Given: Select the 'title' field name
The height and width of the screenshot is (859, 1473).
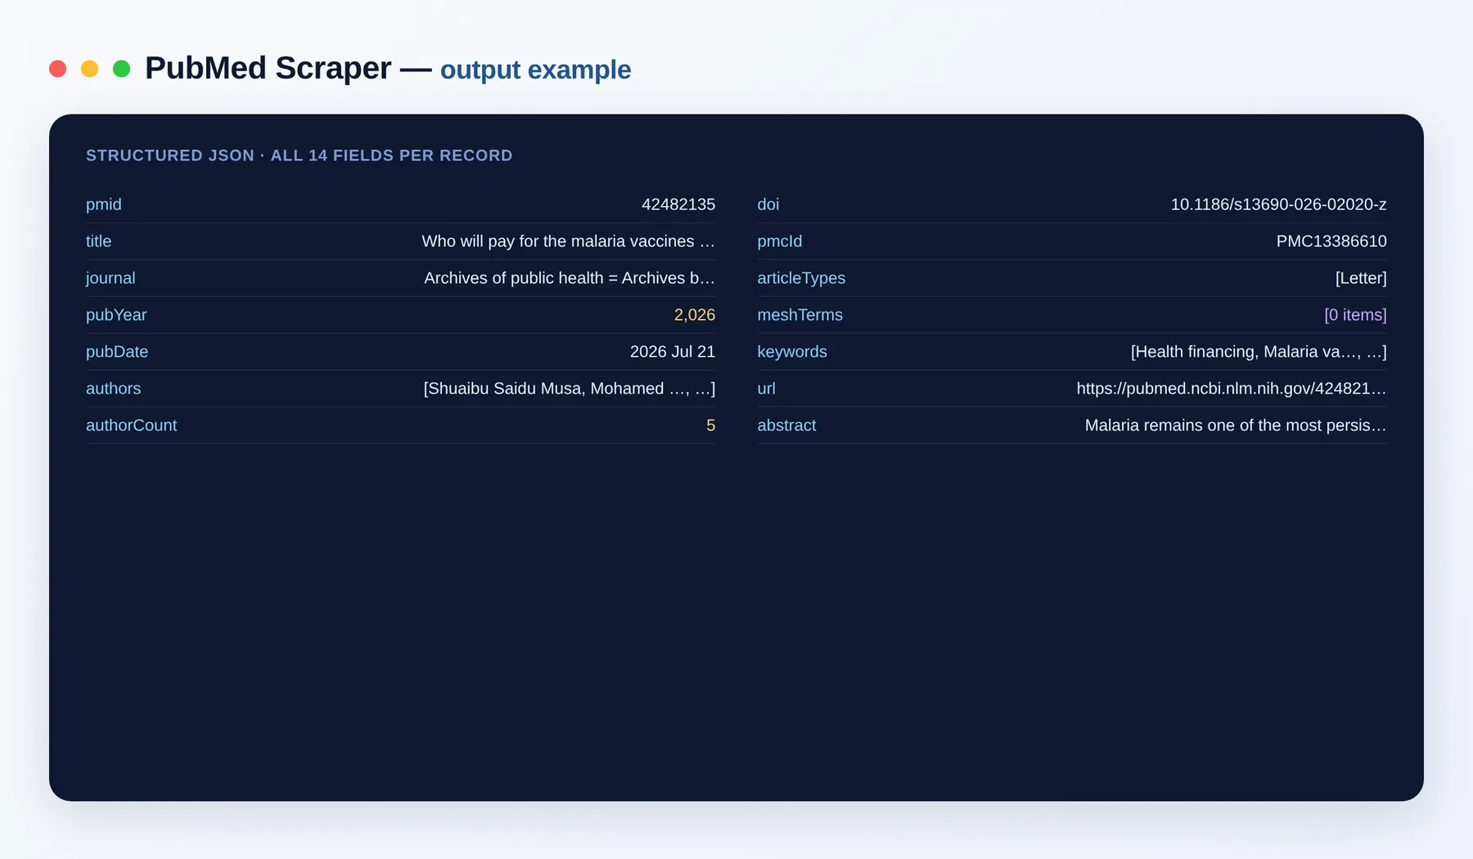Looking at the screenshot, I should 98,241.
